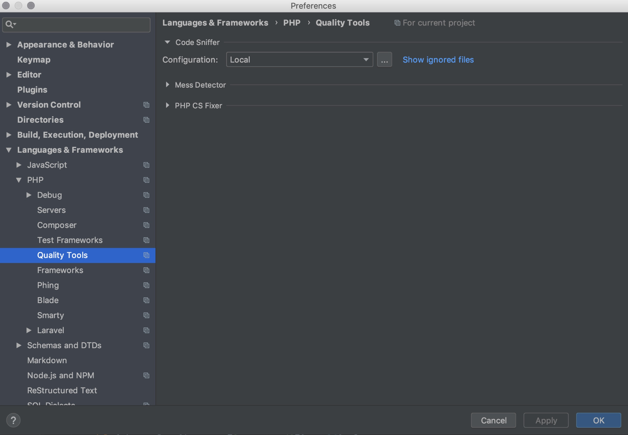Select Smarty settings
The width and height of the screenshot is (628, 435).
pyautogui.click(x=51, y=315)
